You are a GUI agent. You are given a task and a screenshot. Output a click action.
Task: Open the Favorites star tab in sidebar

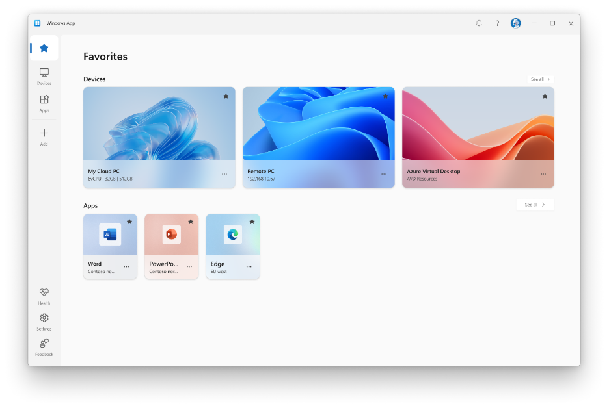44,48
